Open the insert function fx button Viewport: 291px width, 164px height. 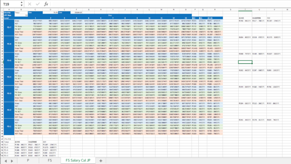coord(46,4)
